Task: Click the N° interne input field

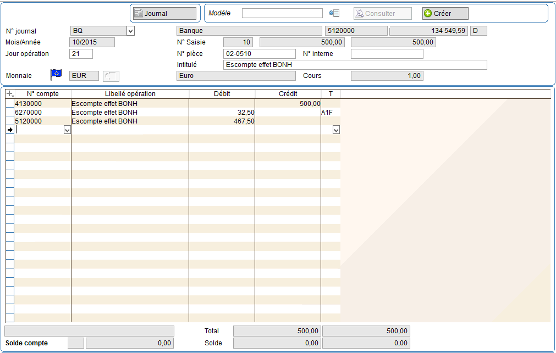Action: click(387, 54)
